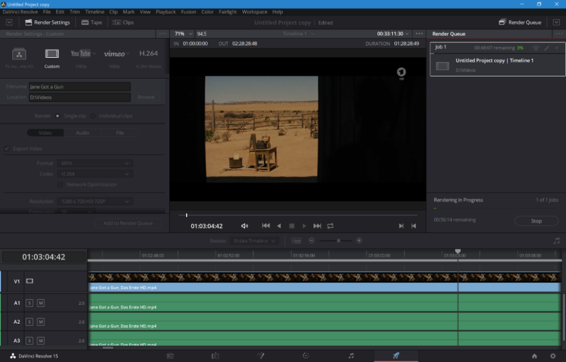Open the Workspace menu
The width and height of the screenshot is (566, 362).
click(254, 12)
